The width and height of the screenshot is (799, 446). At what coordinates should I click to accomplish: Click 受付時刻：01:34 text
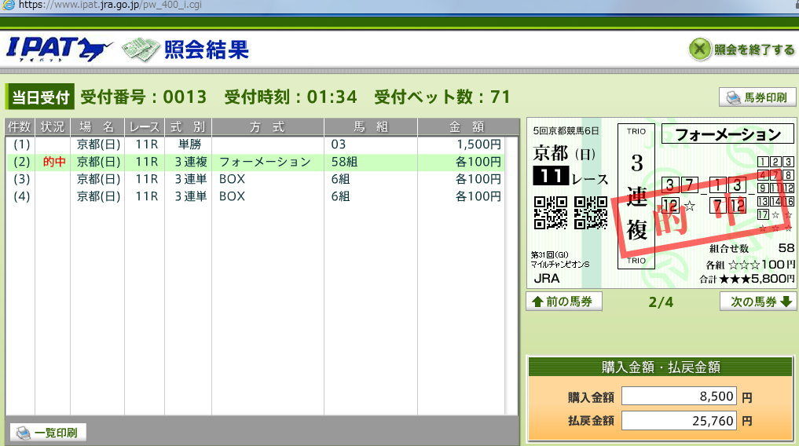[291, 97]
